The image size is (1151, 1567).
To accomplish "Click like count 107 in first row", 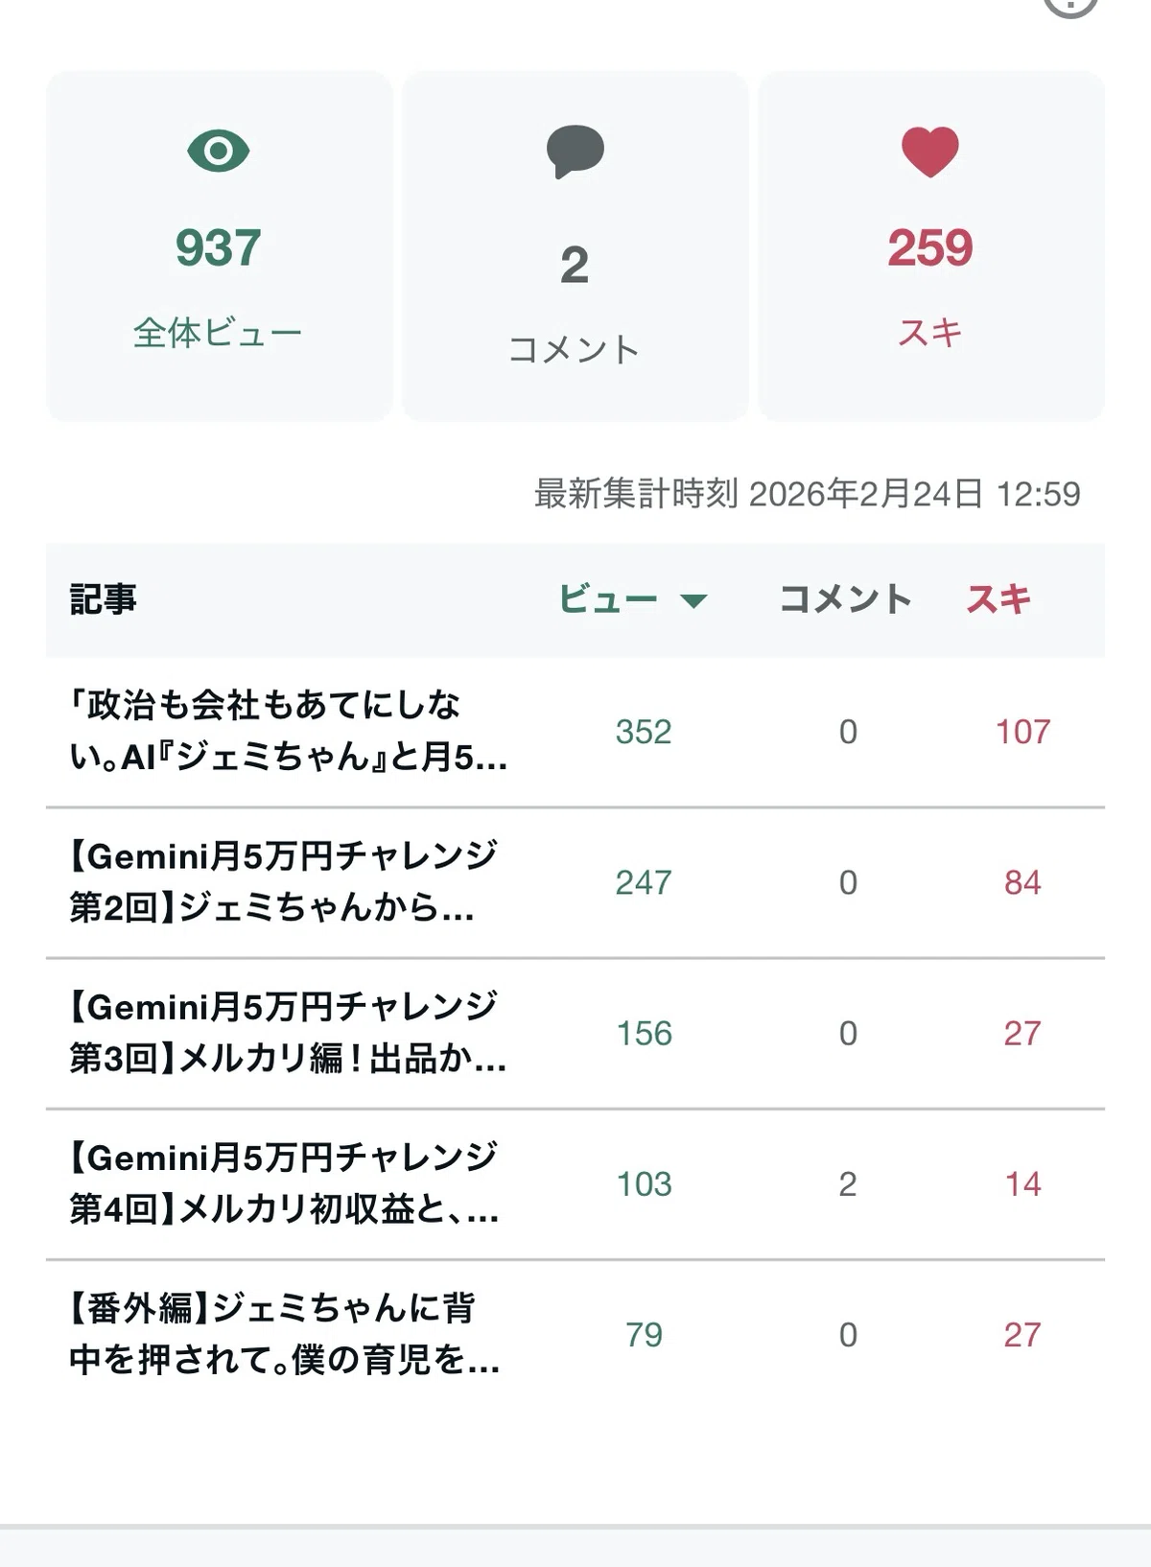I will coord(1022,732).
